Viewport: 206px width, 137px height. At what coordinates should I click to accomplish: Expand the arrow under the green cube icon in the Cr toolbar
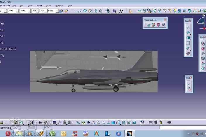(190, 40)
